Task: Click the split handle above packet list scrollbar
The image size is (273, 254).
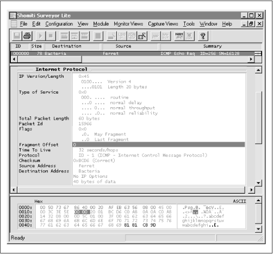Action: (258, 54)
